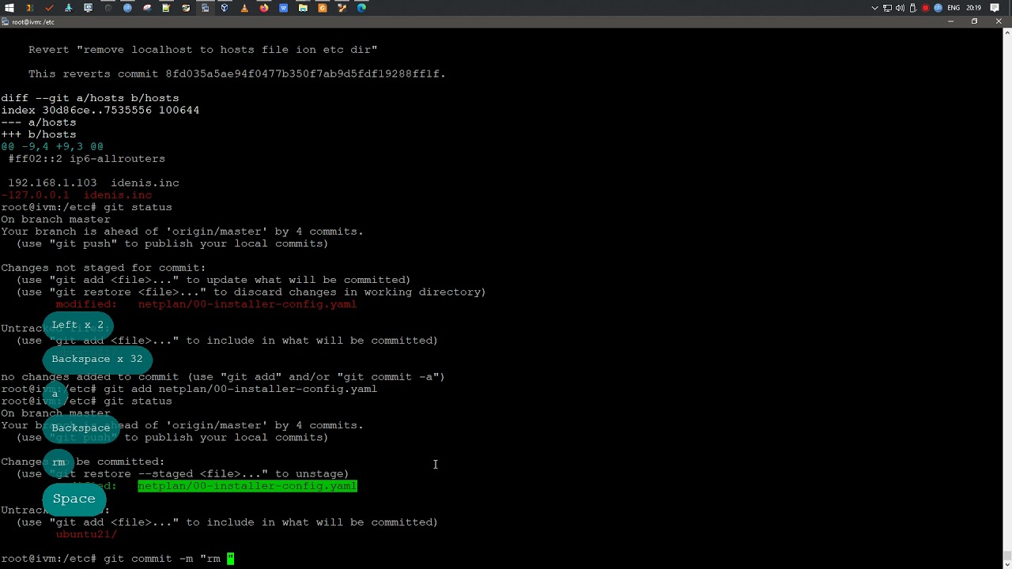The width and height of the screenshot is (1012, 569).
Task: Click the highlighted netplan/00-installer-config.yaml filename
Action: coord(247,486)
